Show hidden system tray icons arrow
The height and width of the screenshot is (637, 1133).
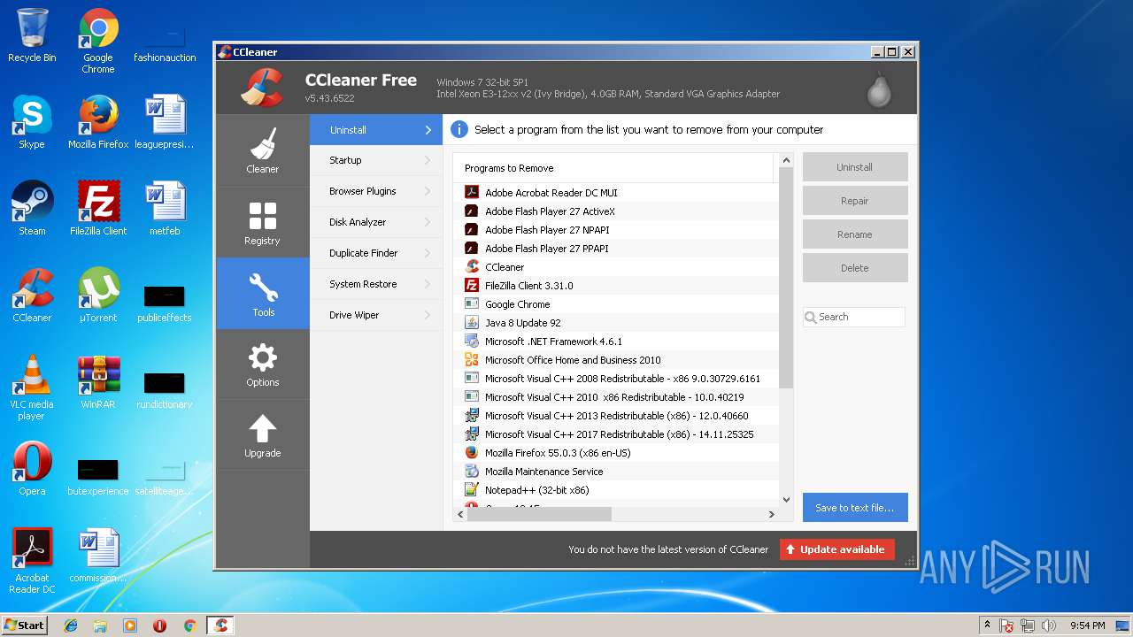[x=987, y=625]
